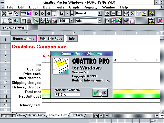Toggle italic with the 'i' button
164x123 pixels.
(68, 13)
